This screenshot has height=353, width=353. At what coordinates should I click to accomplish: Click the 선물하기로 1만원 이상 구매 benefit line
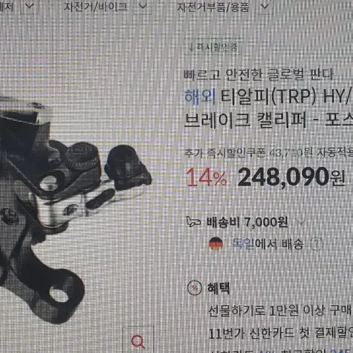click(x=280, y=311)
